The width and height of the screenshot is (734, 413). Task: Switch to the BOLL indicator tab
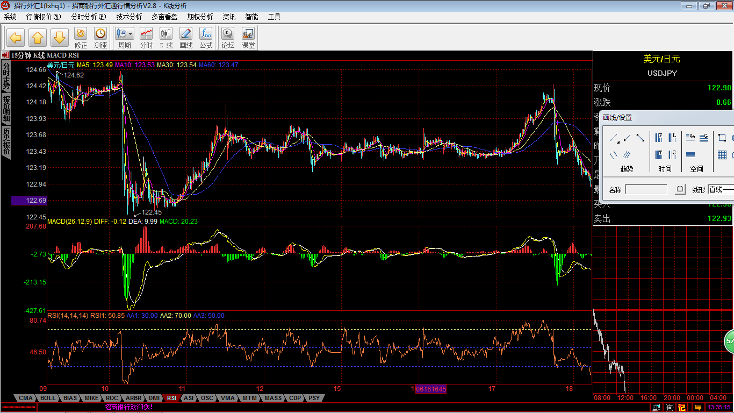pos(48,398)
